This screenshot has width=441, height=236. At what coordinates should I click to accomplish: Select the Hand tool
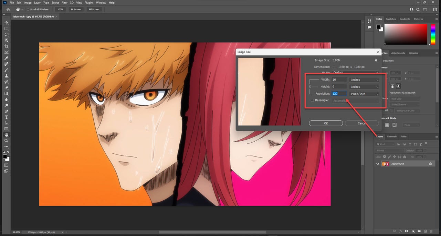[6, 134]
